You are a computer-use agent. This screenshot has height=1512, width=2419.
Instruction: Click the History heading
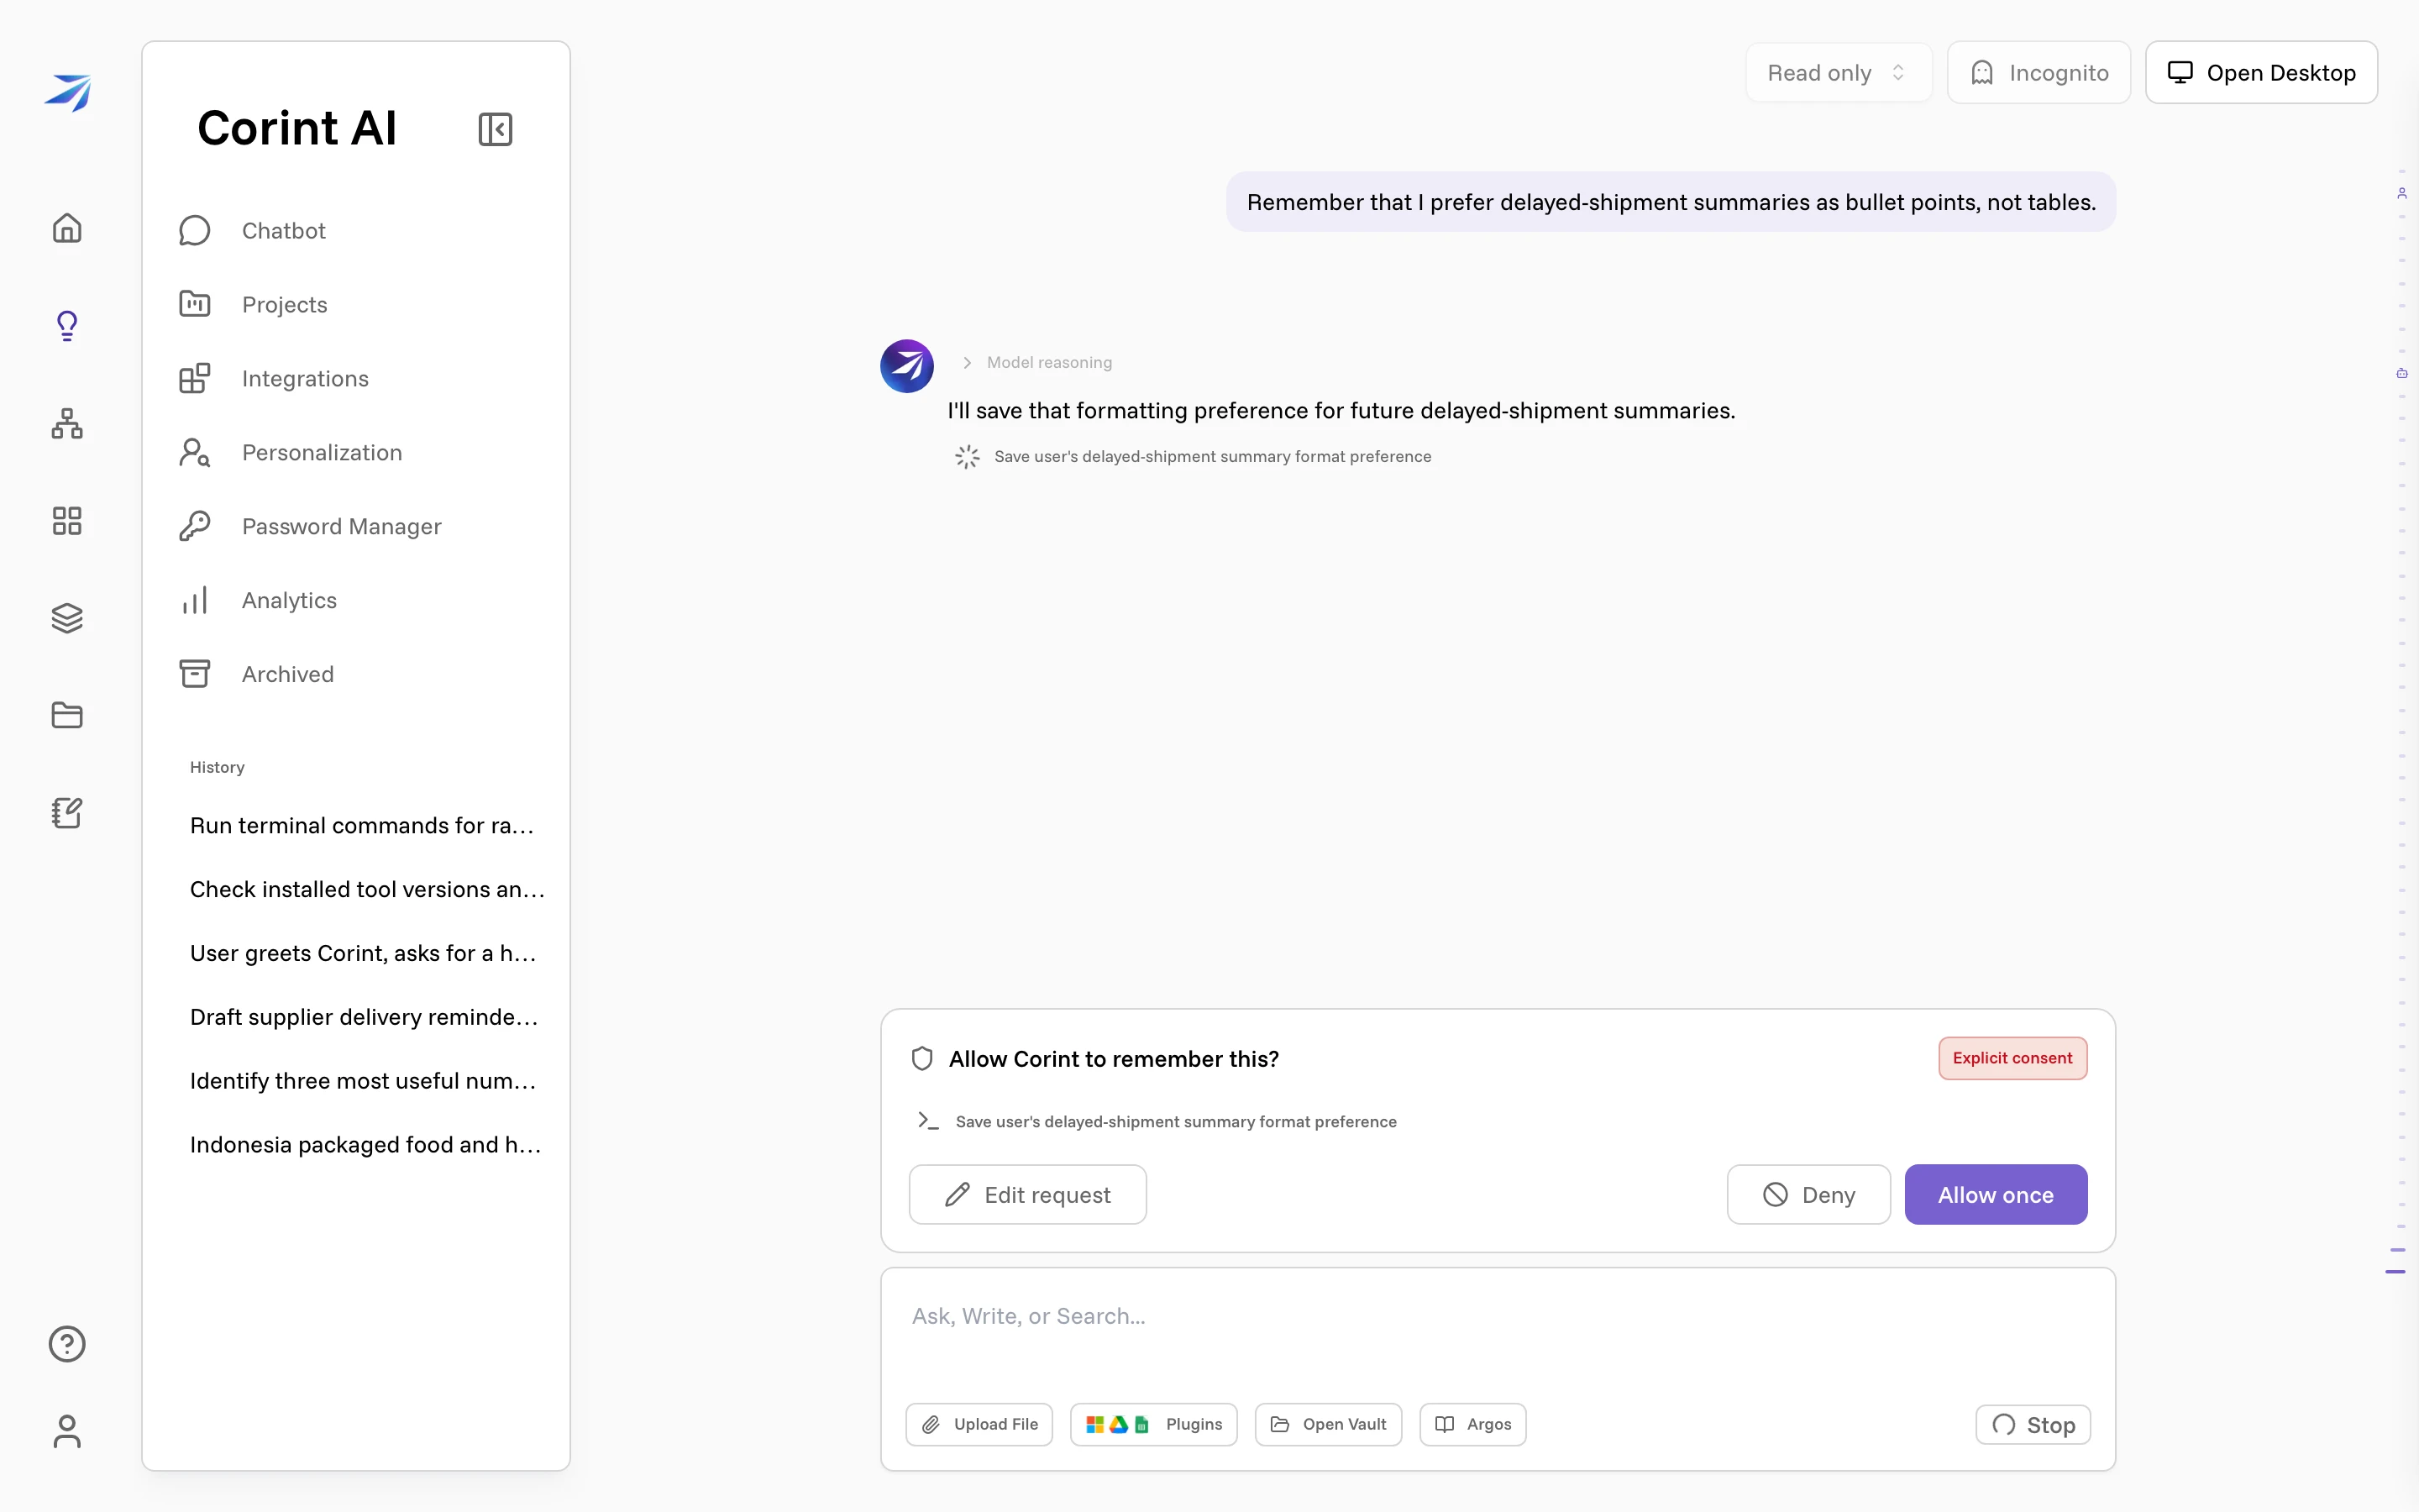pyautogui.click(x=217, y=767)
